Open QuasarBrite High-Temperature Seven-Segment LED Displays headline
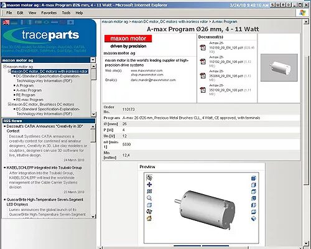Image resolution: width=311 pixels, height=249 pixels. [x=45, y=202]
